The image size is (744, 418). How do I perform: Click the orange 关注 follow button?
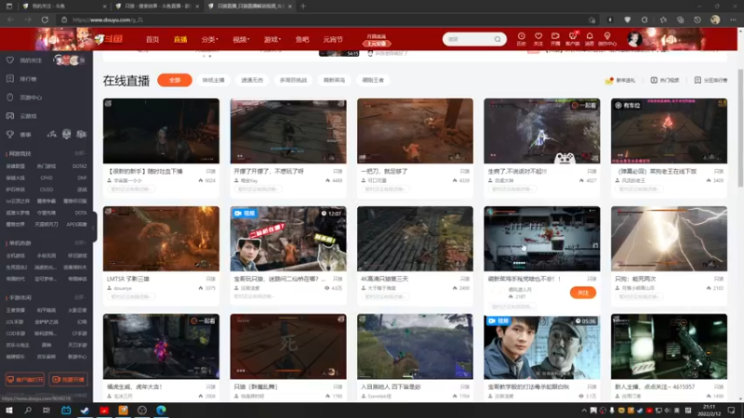[x=583, y=293]
